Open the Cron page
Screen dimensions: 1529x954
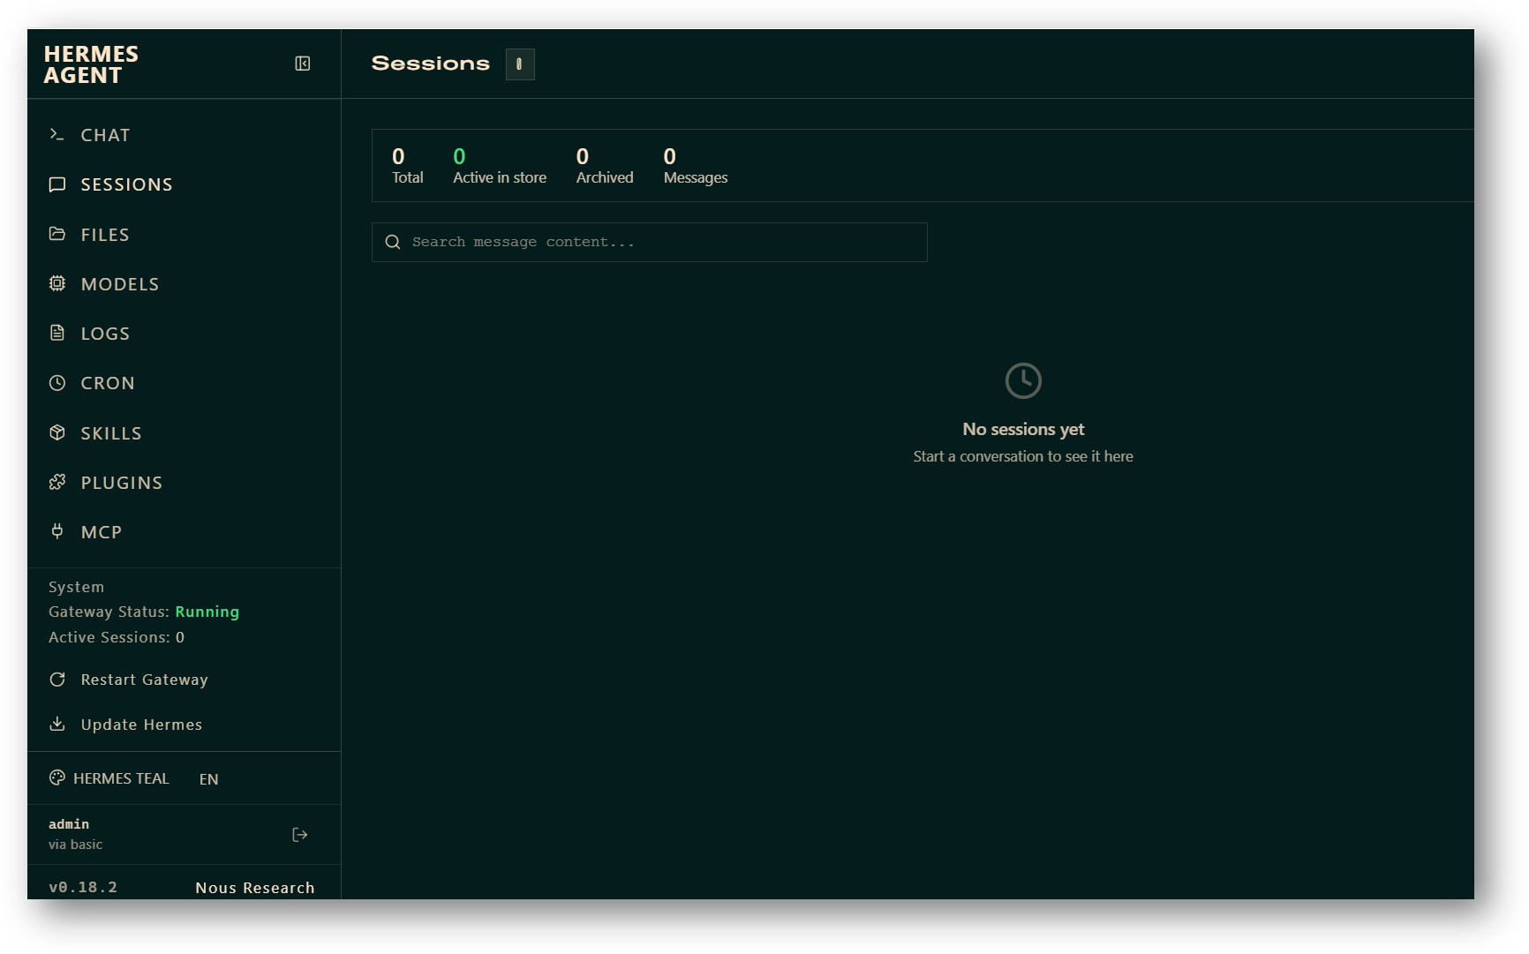184,383
